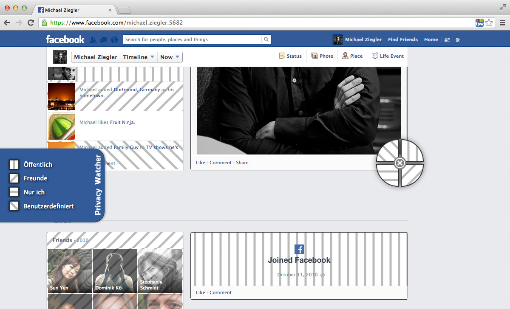Image resolution: width=510 pixels, height=309 pixels.
Task: Open the account settings gear icon
Action: (458, 40)
